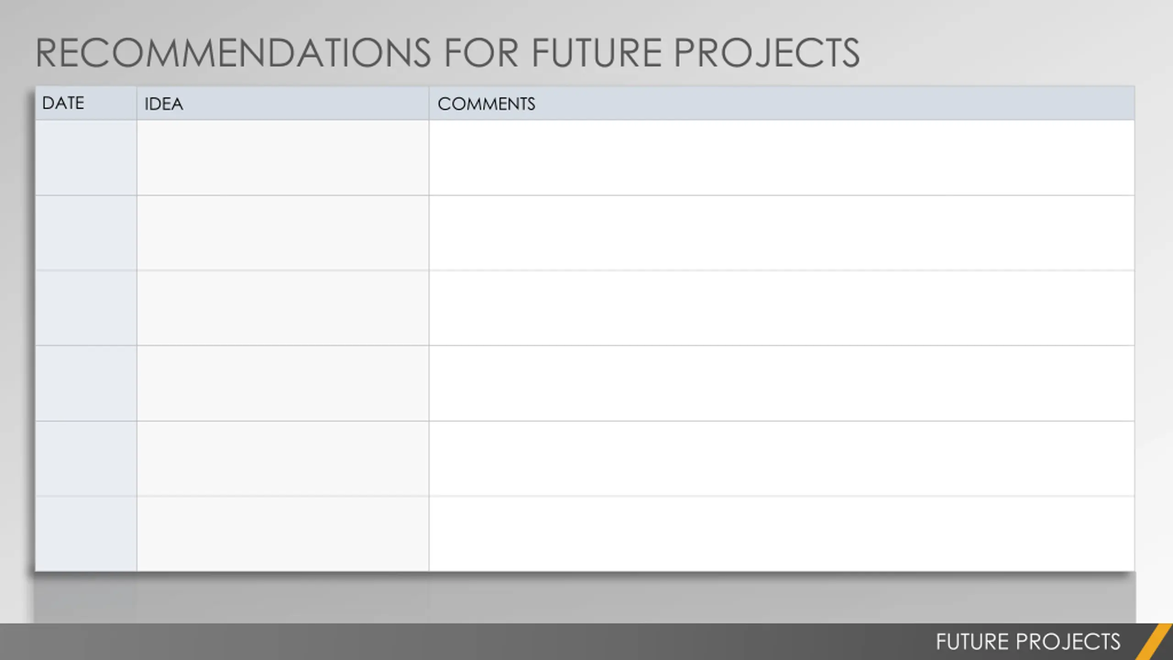Click the first row COMMENTS cell
This screenshot has height=660, width=1173.
coord(782,158)
